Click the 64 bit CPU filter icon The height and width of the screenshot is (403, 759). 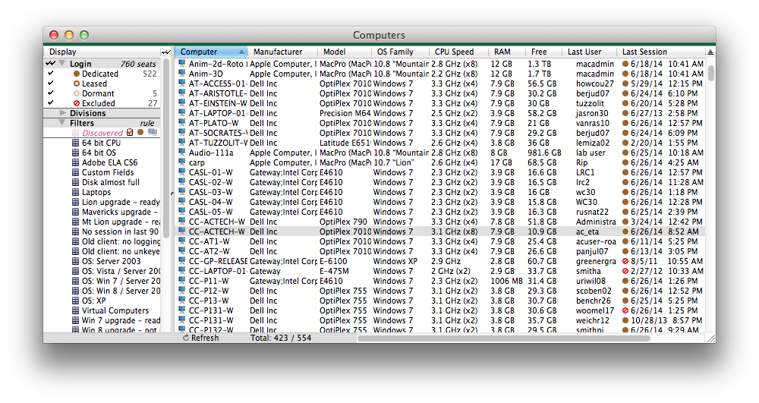pos(75,143)
